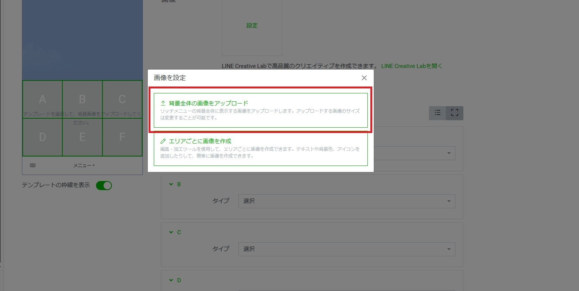Select area E in the template preview
The height and width of the screenshot is (291, 579).
[x=82, y=137]
